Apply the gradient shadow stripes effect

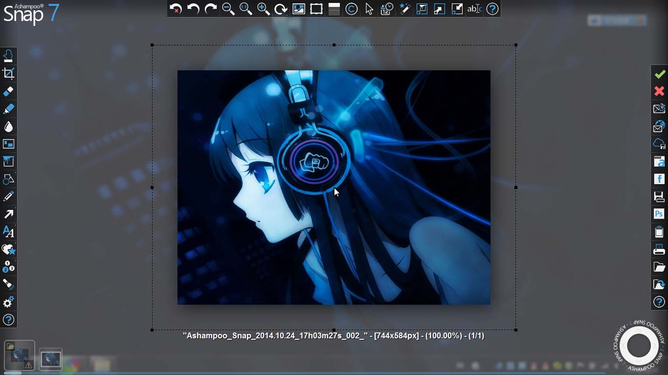tap(334, 9)
